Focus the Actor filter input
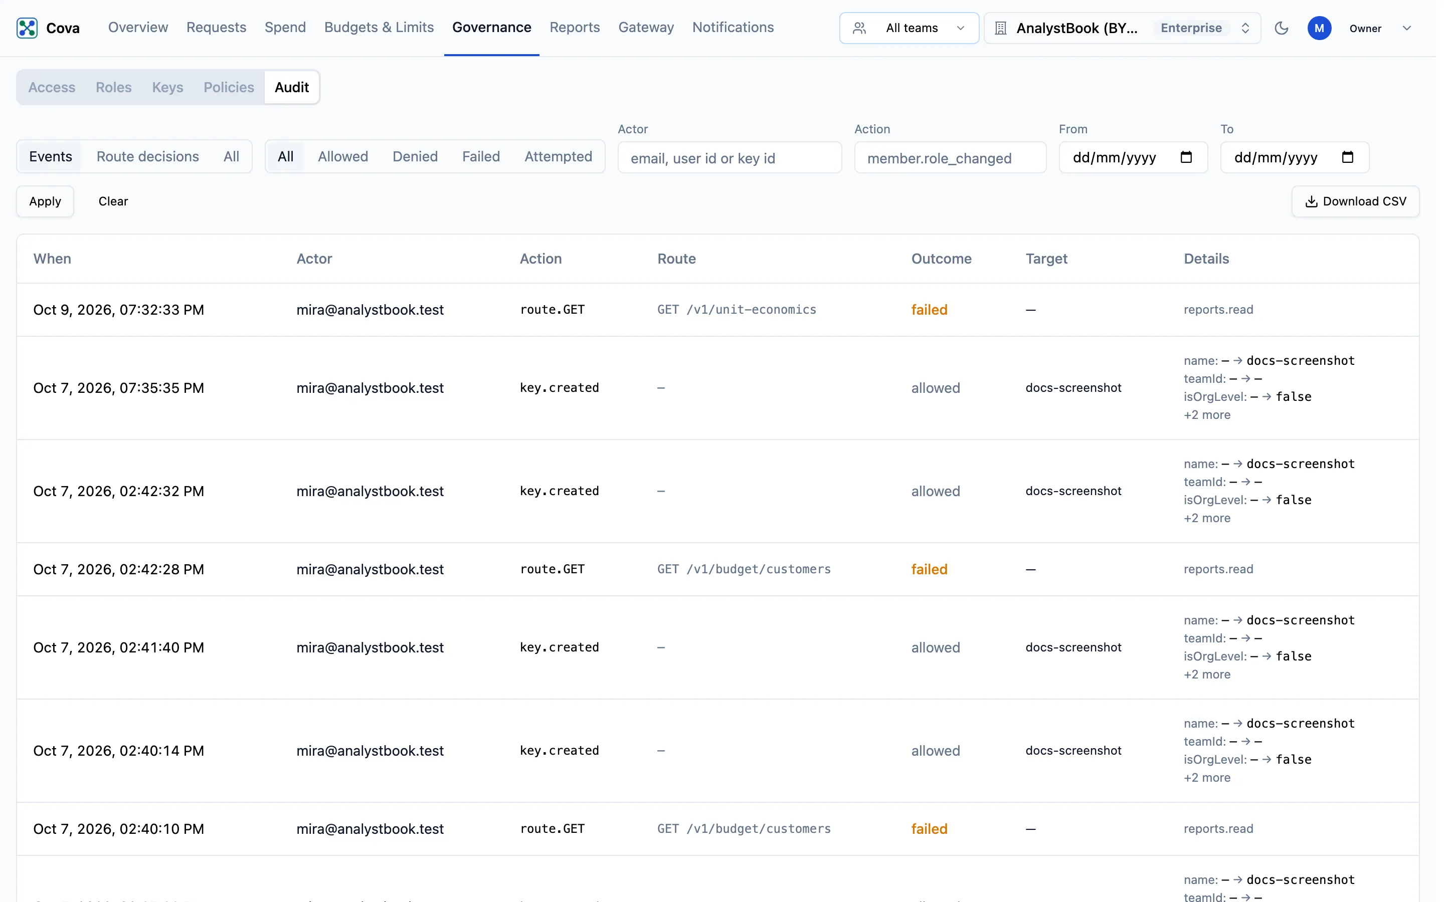The height and width of the screenshot is (902, 1444). 730,157
